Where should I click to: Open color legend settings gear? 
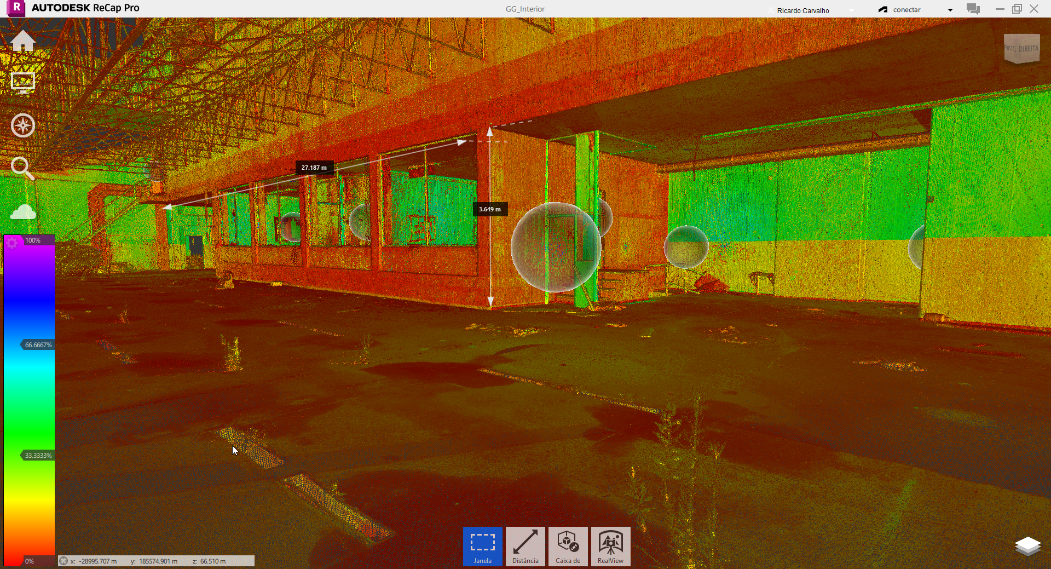[x=13, y=243]
